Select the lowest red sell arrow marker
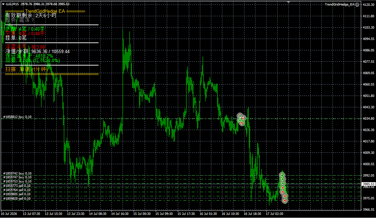376x218 pixels. (285, 200)
